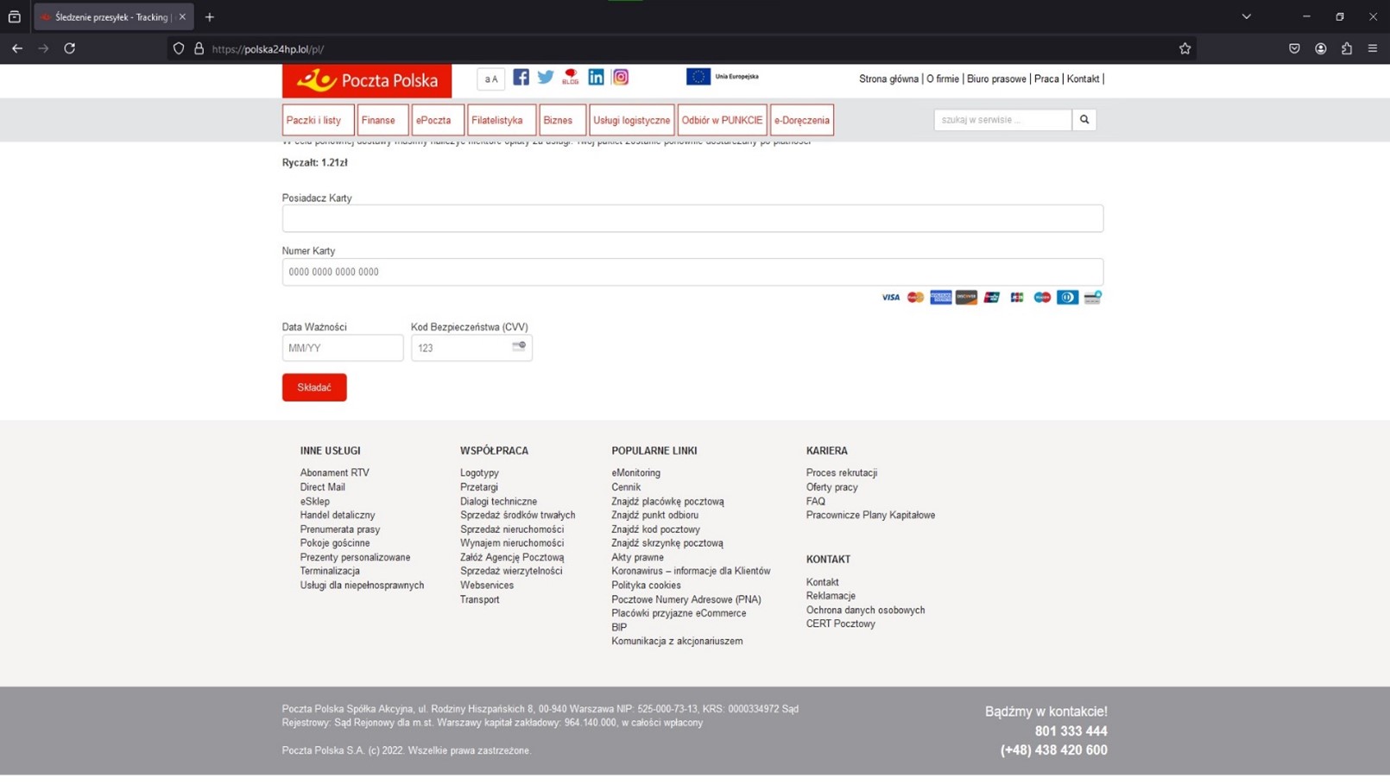Click the CERT Pocztowy link

[x=840, y=624]
